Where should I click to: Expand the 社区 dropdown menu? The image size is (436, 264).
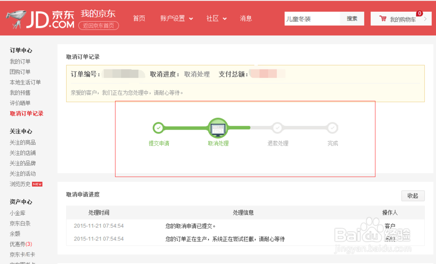[217, 18]
